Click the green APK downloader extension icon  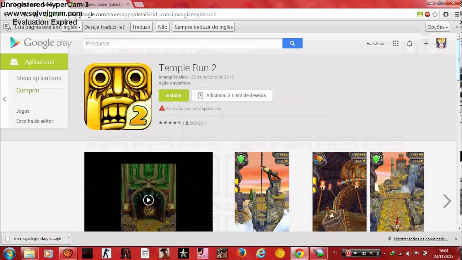420,14
